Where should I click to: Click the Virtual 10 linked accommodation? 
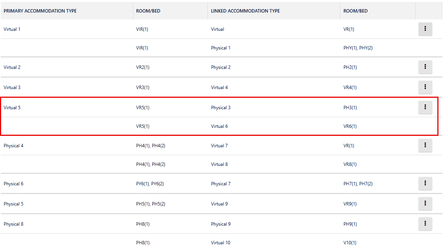pyautogui.click(x=220, y=243)
